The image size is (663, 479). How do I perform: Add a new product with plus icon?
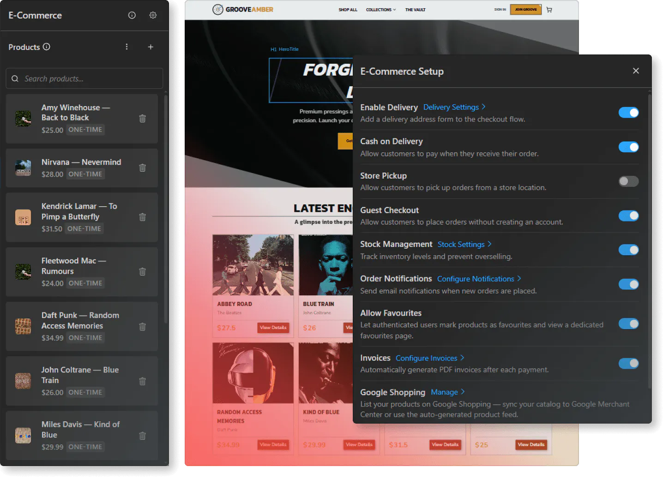coord(151,47)
